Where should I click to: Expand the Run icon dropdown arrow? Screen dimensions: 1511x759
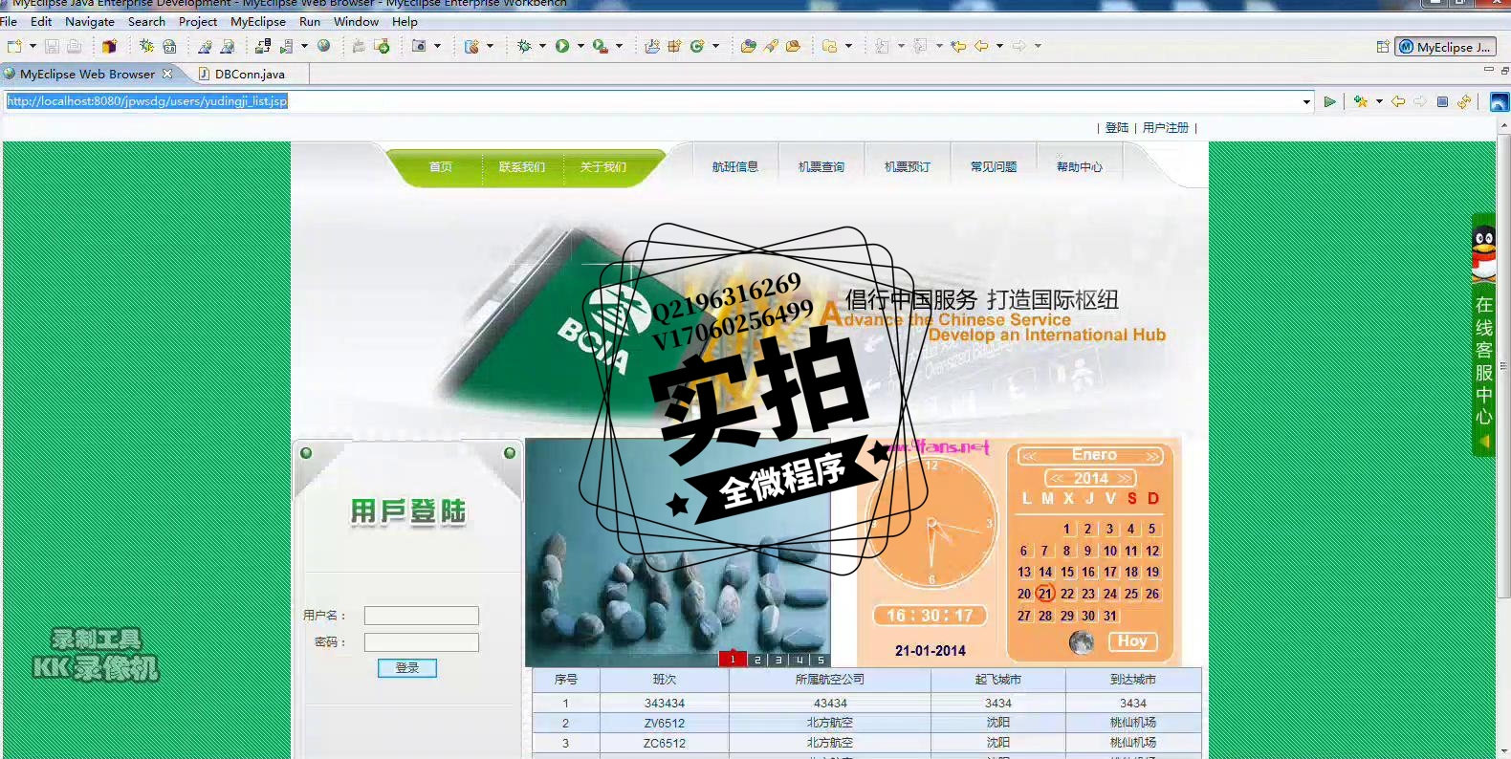[580, 46]
